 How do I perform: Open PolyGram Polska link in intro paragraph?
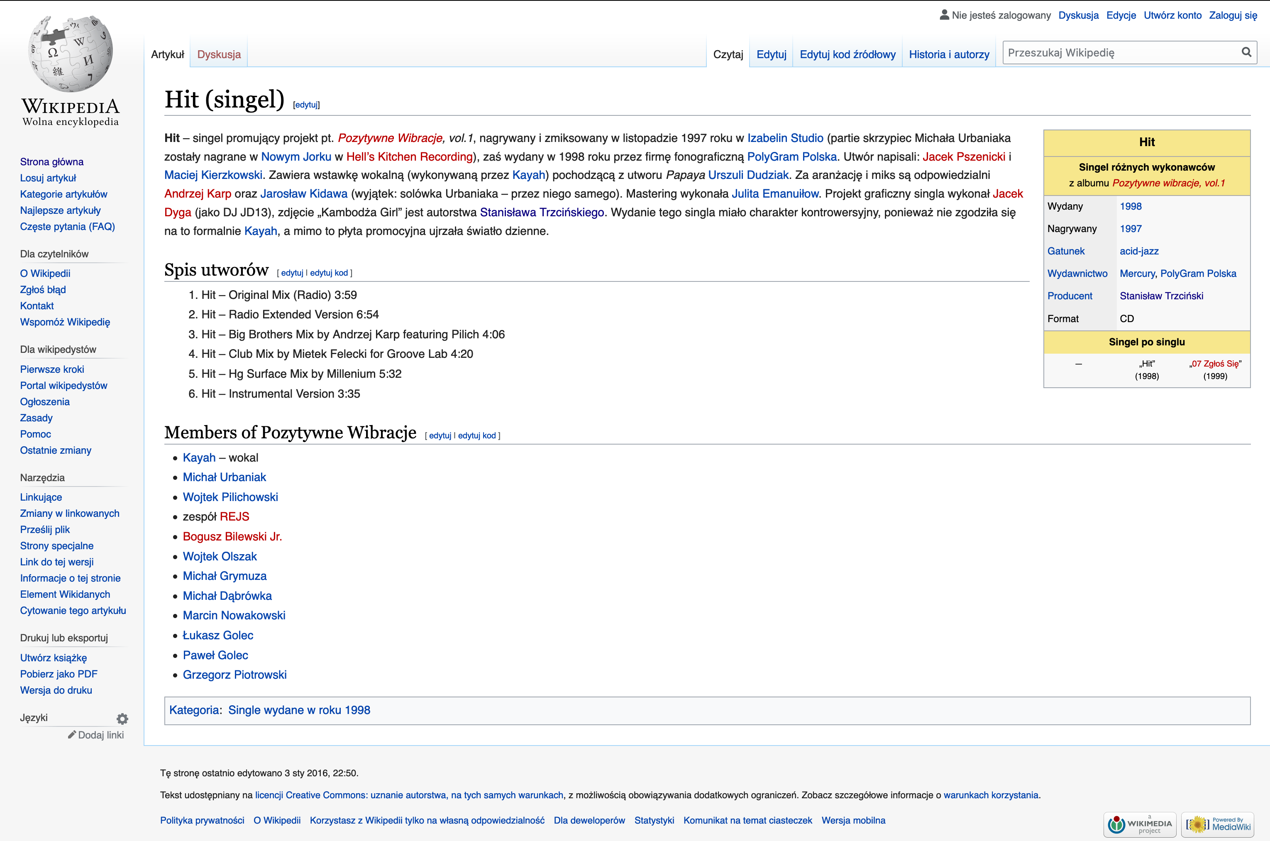(x=792, y=156)
